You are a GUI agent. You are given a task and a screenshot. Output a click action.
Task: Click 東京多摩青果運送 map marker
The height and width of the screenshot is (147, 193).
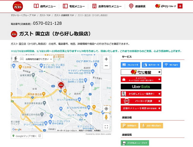pyautogui.click(x=44, y=103)
